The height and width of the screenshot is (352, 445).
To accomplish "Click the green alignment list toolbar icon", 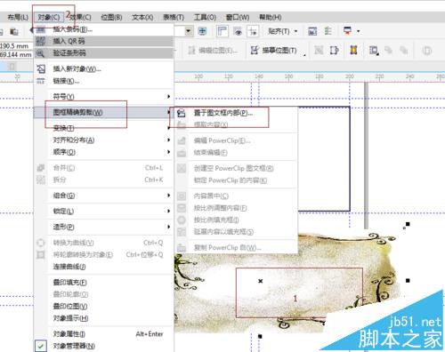I will pyautogui.click(x=328, y=31).
